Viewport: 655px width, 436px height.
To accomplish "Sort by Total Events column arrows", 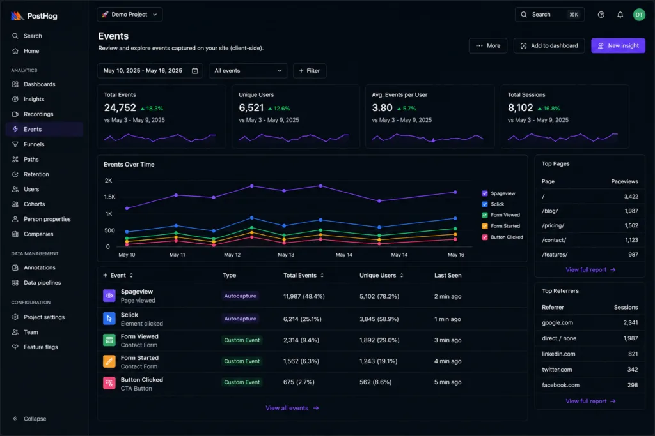I will (x=322, y=276).
